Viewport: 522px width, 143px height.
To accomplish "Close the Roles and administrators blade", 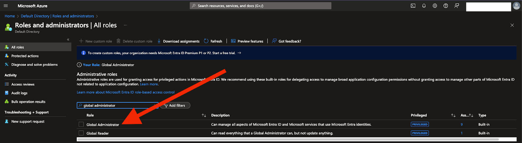I will (512, 25).
